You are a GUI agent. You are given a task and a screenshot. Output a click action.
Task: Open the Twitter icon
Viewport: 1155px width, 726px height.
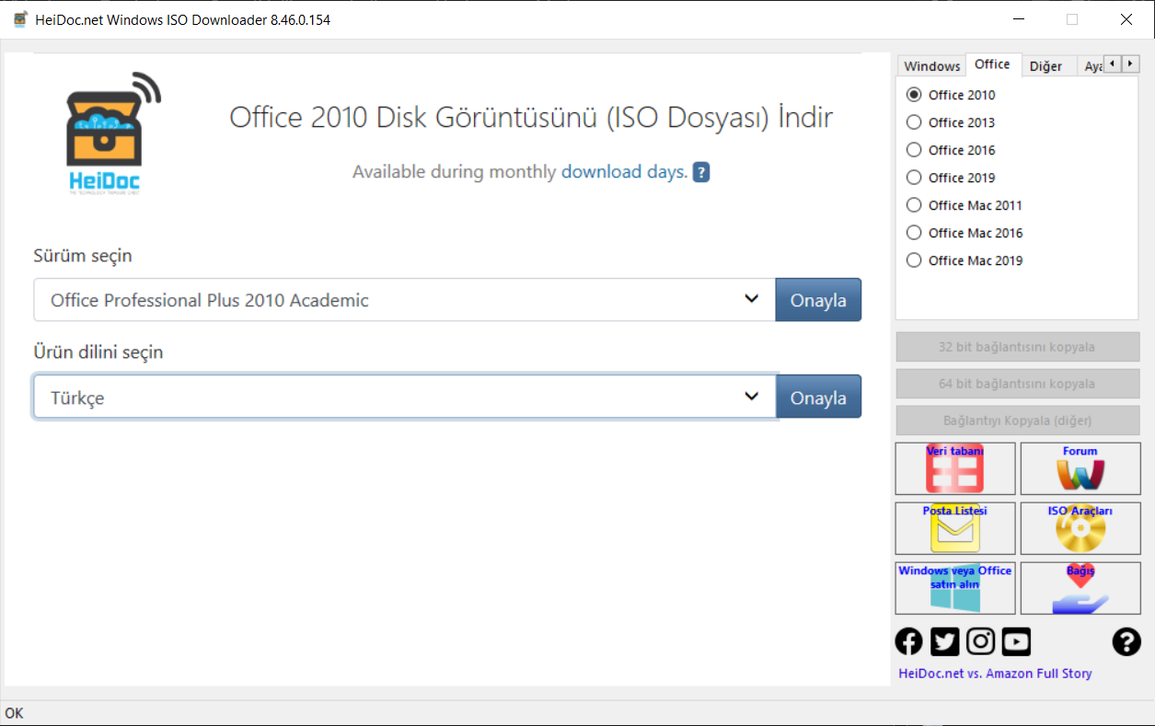[944, 641]
